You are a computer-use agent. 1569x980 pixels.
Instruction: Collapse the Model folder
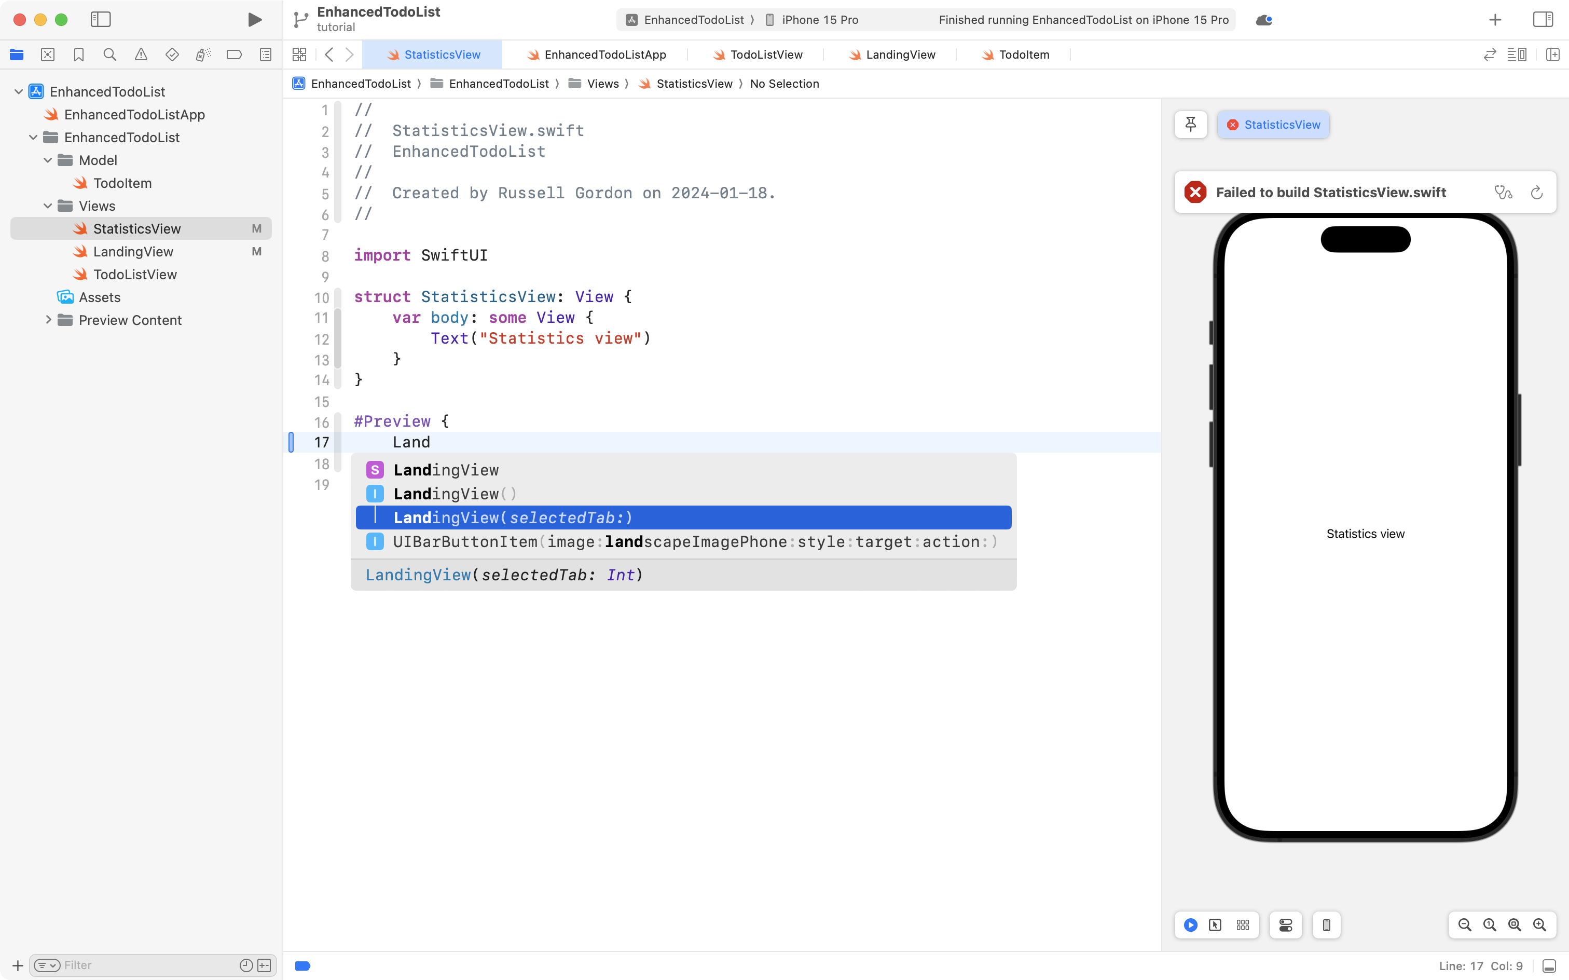click(x=47, y=160)
